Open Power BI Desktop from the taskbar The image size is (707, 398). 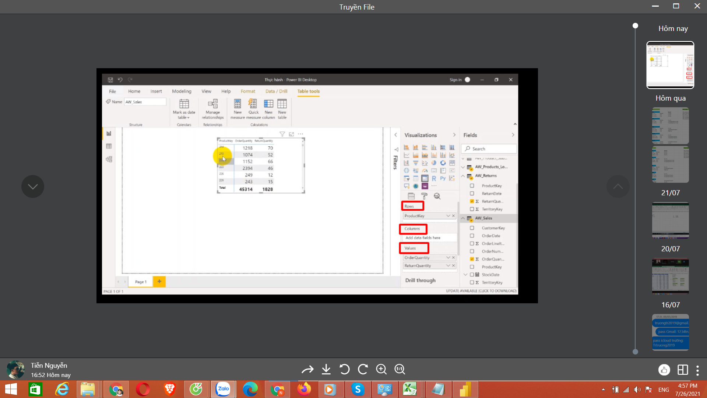pyautogui.click(x=465, y=389)
